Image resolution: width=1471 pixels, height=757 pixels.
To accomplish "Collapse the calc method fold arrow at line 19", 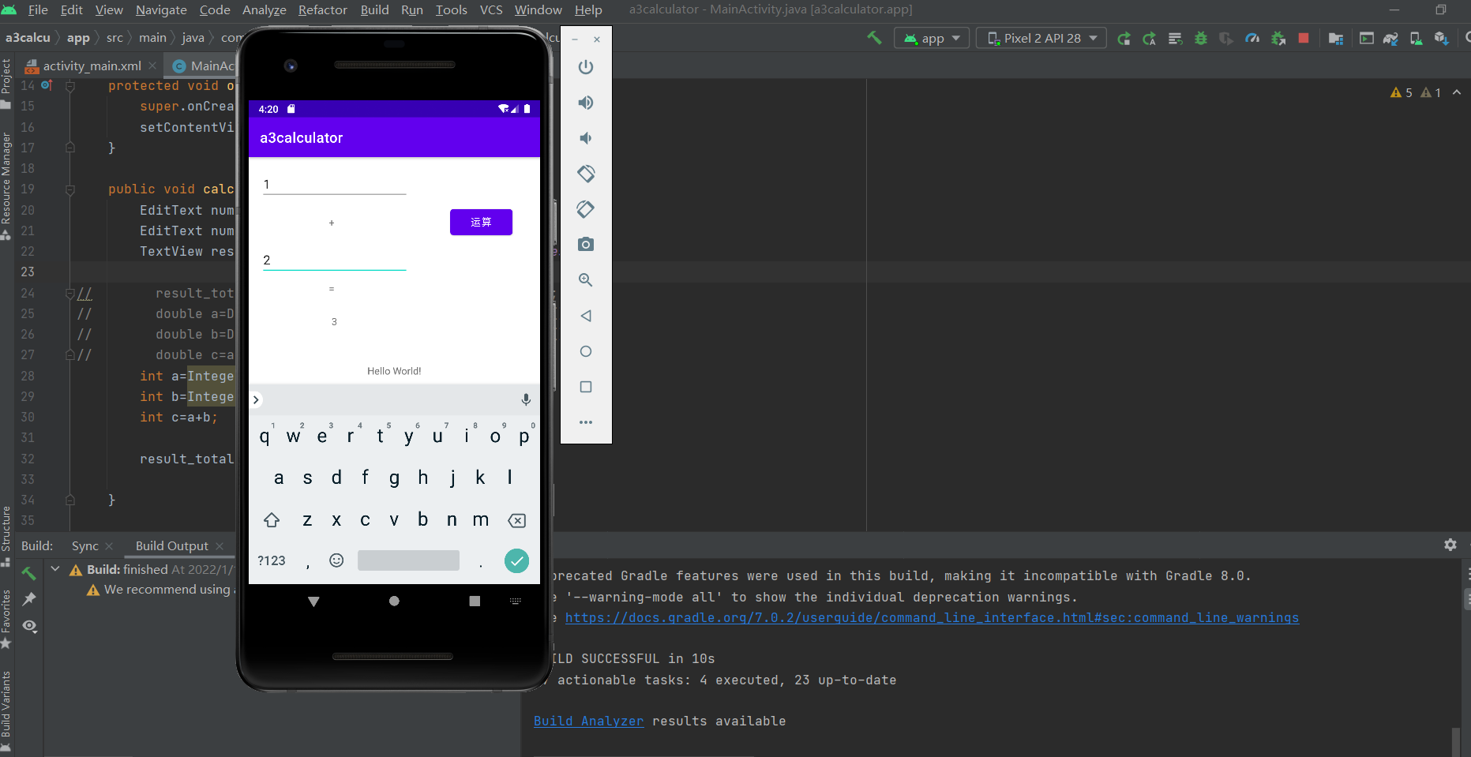I will pos(69,189).
